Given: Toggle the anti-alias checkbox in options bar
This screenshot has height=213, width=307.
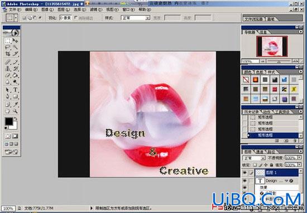Looking at the screenshot, I should coord(76,18).
